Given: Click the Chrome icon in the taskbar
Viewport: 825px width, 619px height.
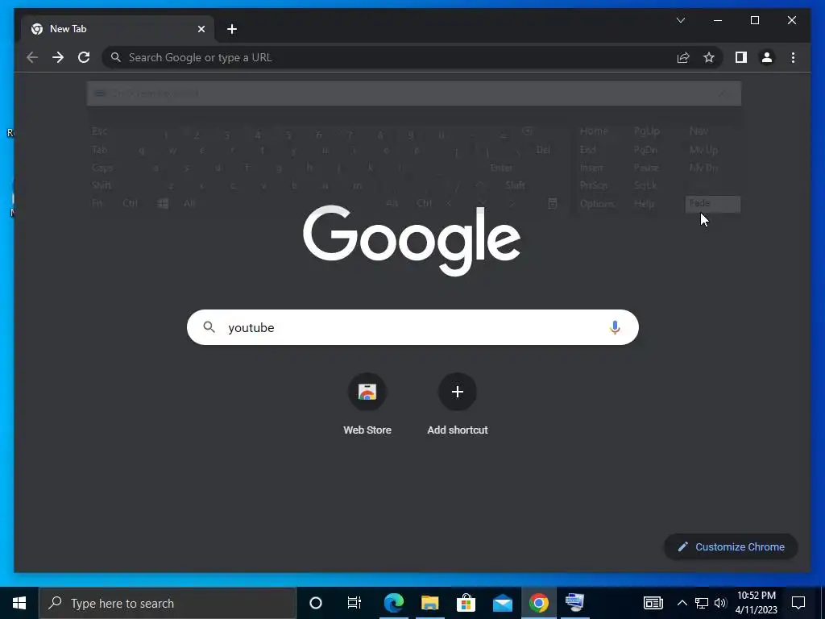Looking at the screenshot, I should pos(539,603).
